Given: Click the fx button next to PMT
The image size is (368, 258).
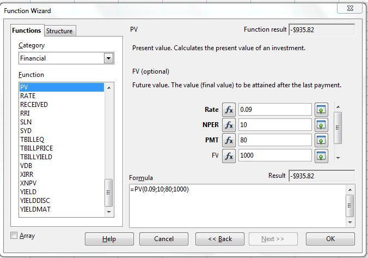Looking at the screenshot, I should pos(229,140).
